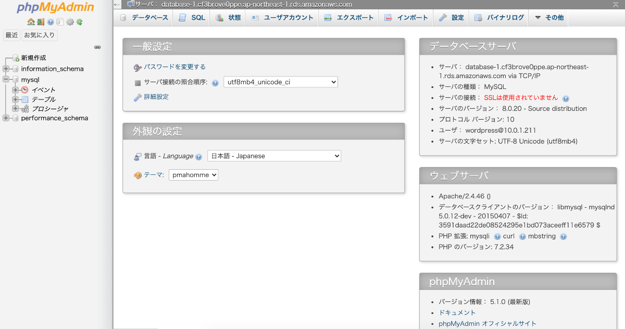Click the テーマ link label
The image size is (625, 329).
154,175
